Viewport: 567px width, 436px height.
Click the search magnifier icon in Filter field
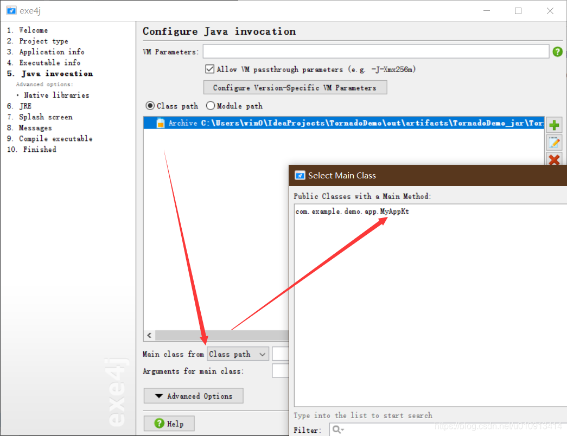coord(337,429)
